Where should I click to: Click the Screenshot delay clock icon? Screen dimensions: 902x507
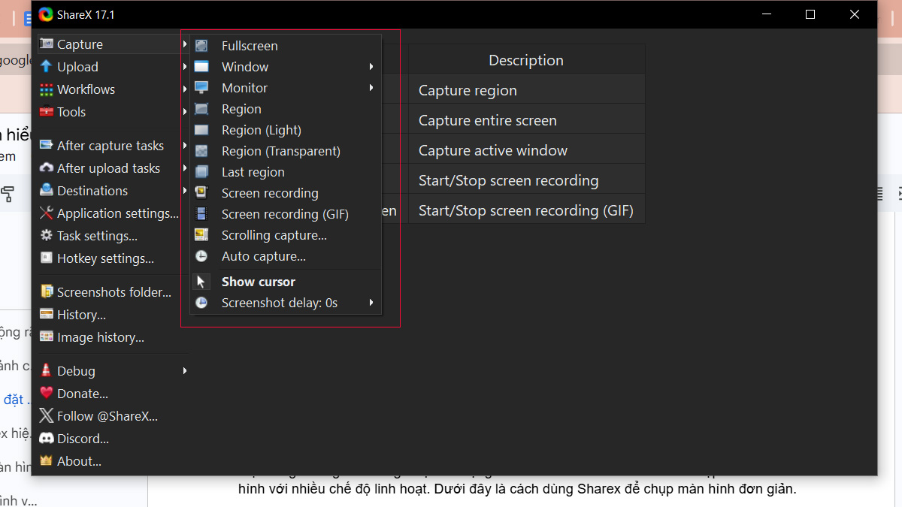[x=201, y=303]
